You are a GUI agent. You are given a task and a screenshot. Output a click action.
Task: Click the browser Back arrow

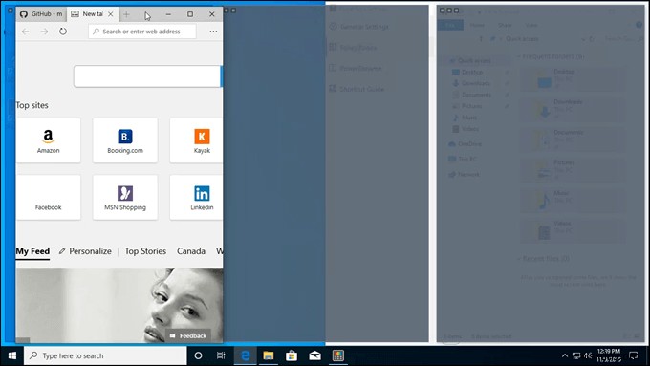(25, 32)
